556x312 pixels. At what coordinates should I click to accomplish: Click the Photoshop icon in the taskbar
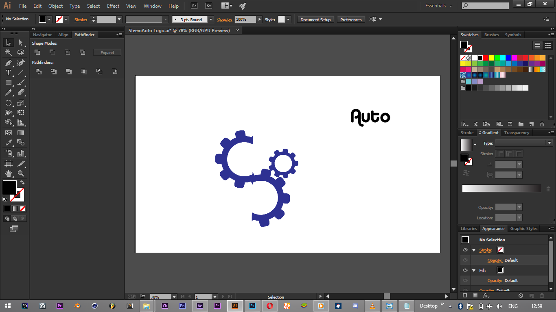point(252,306)
